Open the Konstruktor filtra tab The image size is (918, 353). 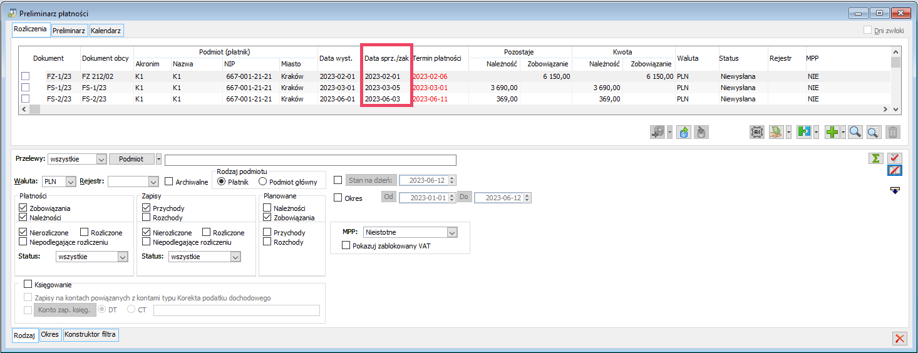pyautogui.click(x=91, y=335)
